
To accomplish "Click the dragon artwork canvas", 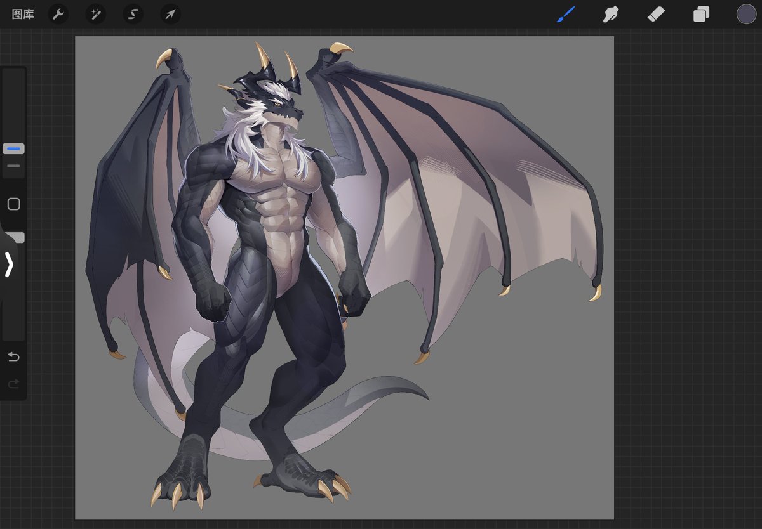I will (344, 278).
